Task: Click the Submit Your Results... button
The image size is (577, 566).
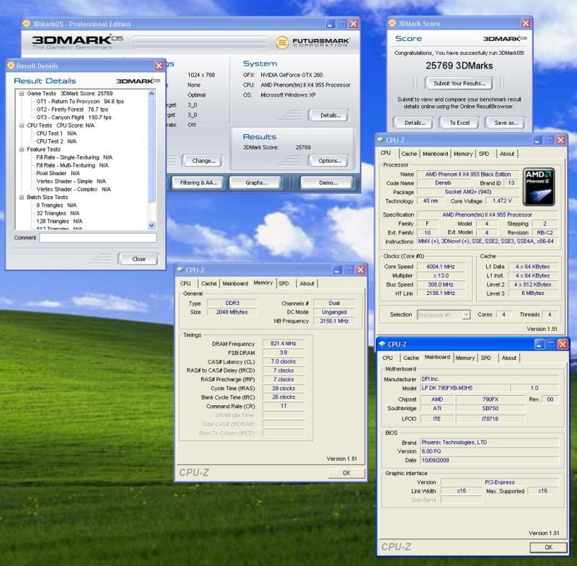Action: [x=459, y=84]
